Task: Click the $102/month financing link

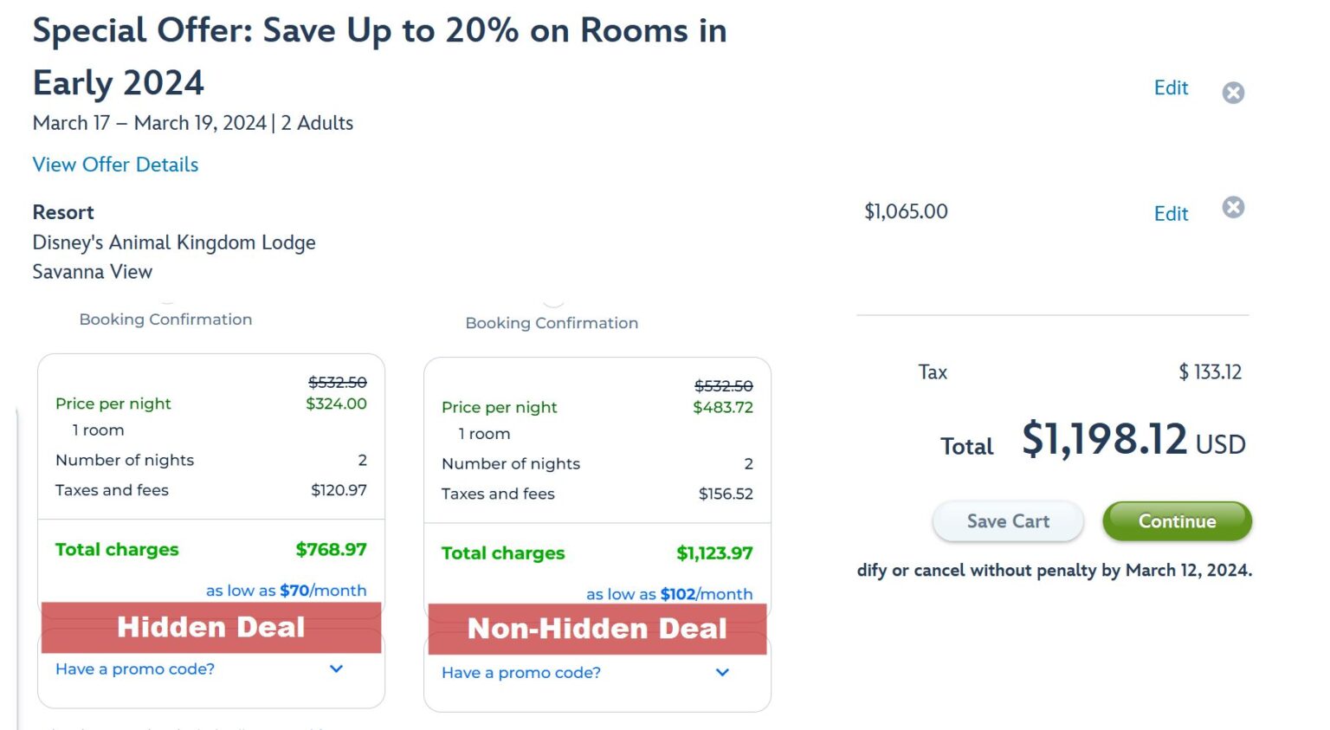Action: coord(681,594)
